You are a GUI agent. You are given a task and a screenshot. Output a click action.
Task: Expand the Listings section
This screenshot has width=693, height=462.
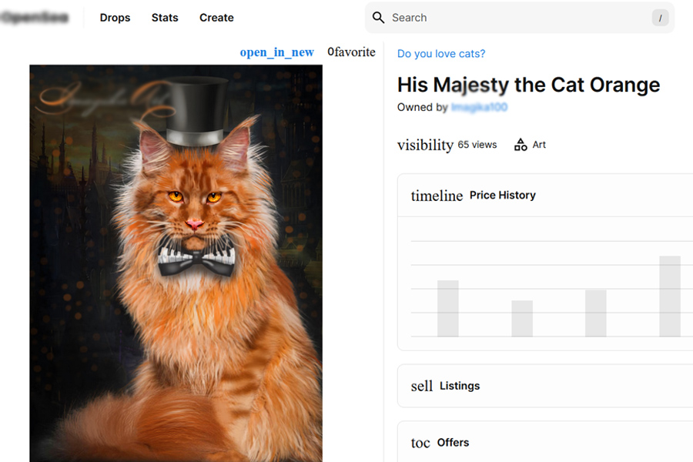tap(460, 386)
